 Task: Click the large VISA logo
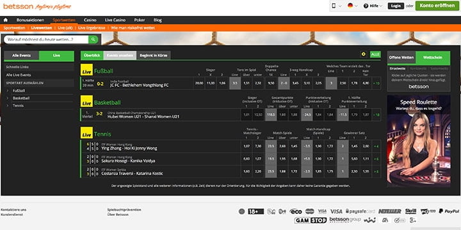(336, 211)
